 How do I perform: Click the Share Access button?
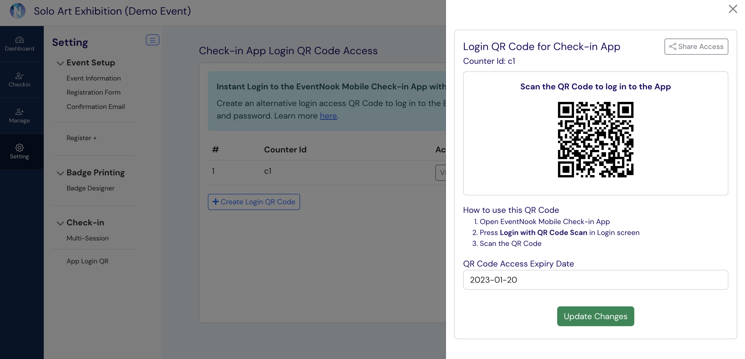(696, 47)
